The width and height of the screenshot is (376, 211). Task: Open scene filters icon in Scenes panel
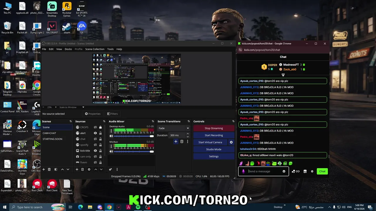point(56,169)
